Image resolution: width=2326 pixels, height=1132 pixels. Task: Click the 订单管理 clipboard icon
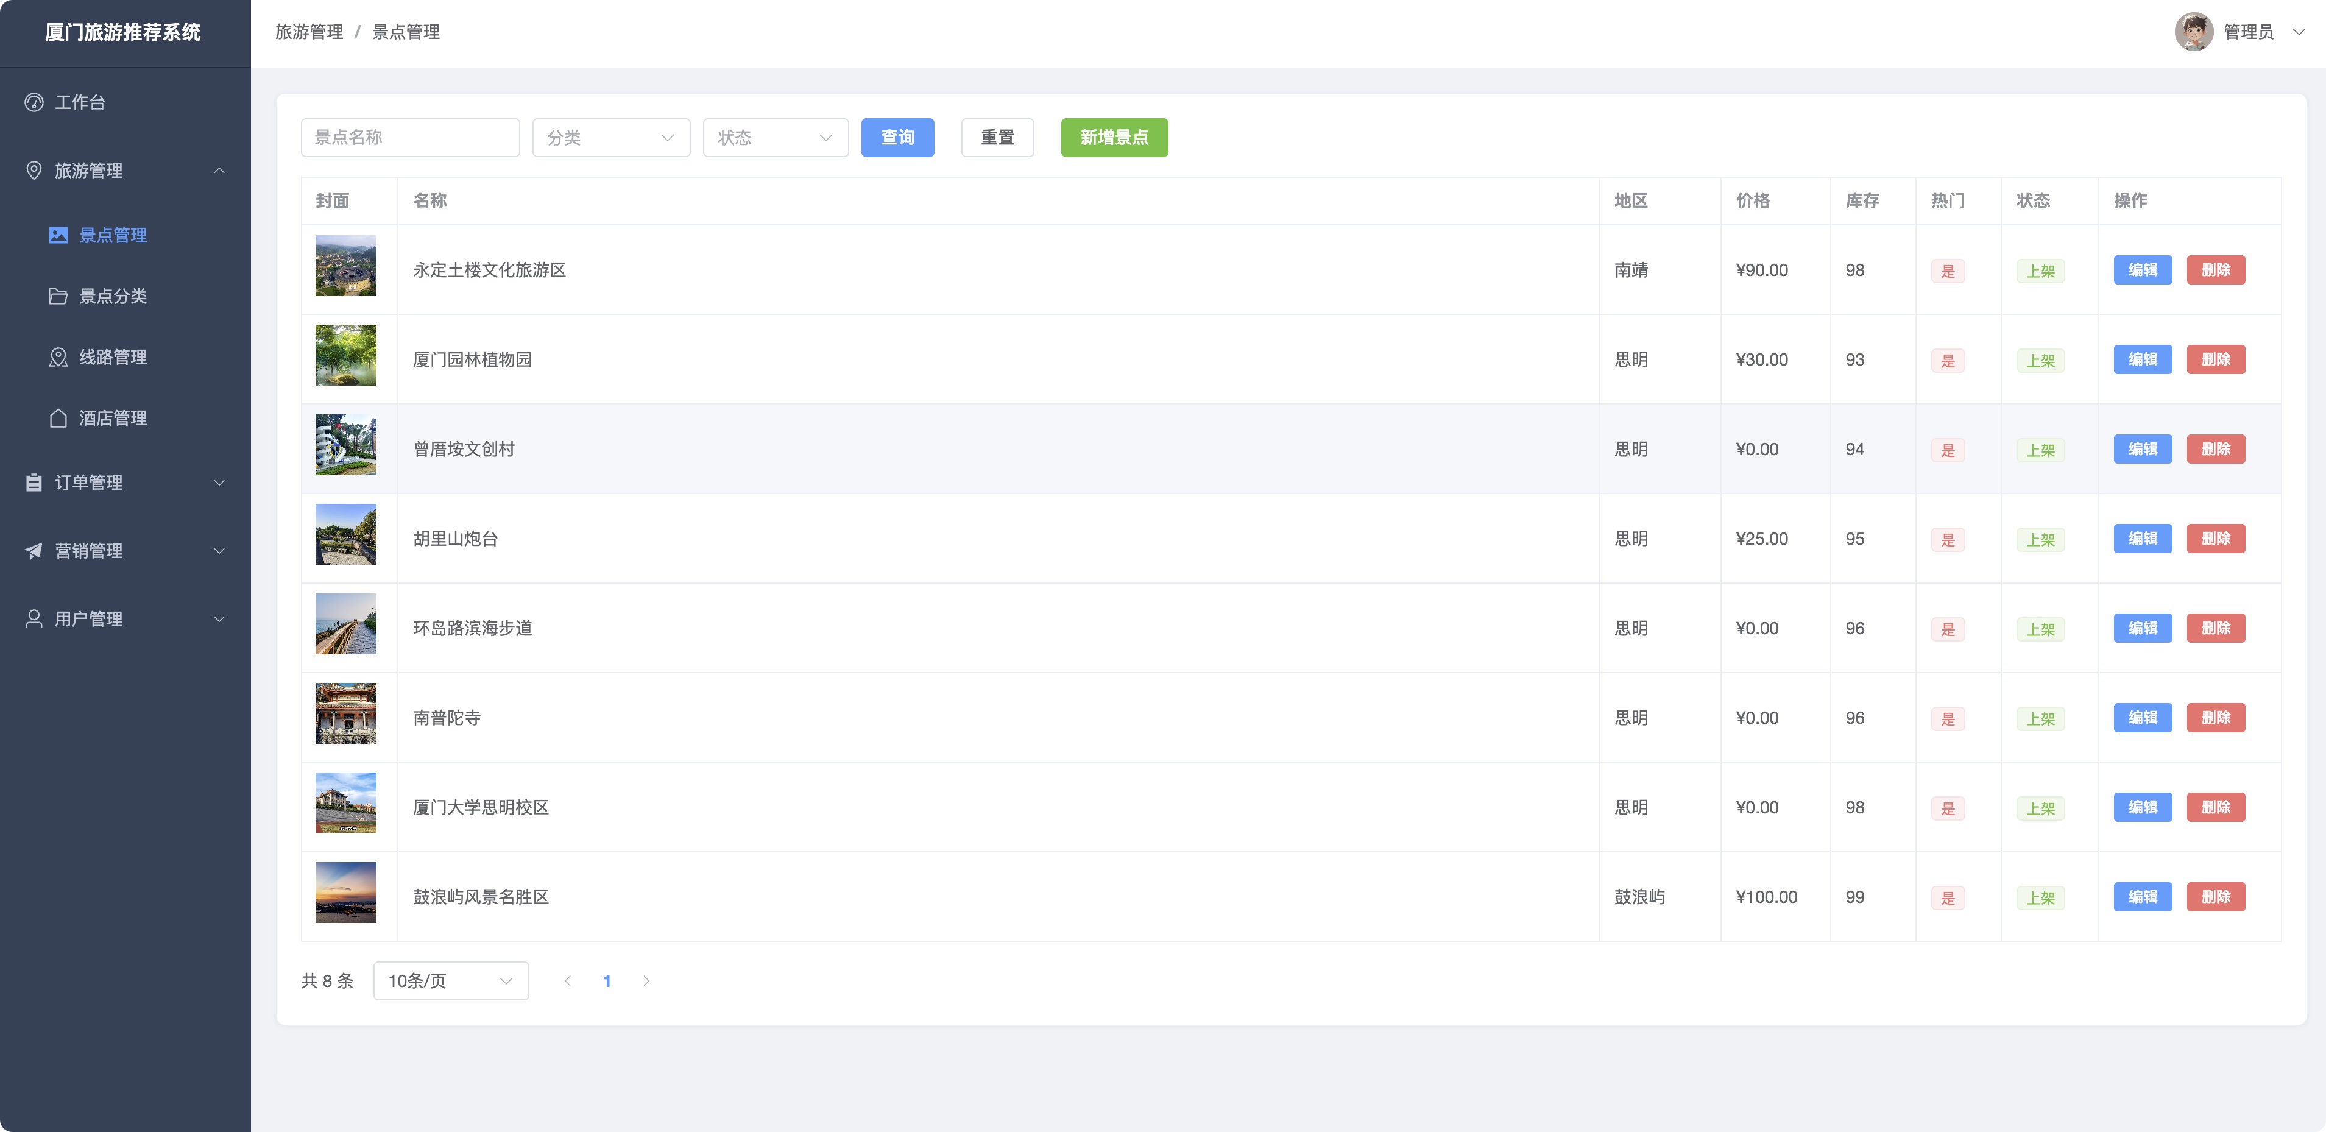34,483
